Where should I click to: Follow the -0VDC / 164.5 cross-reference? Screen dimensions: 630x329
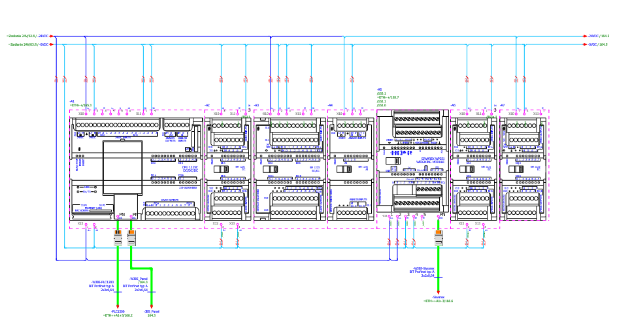pos(597,45)
